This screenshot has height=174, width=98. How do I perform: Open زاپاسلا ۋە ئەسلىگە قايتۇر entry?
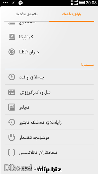coord(49,122)
